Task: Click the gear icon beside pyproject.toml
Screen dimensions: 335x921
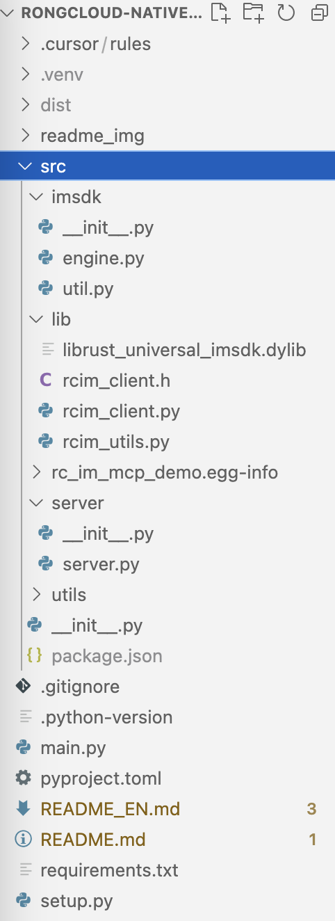Action: tap(24, 778)
